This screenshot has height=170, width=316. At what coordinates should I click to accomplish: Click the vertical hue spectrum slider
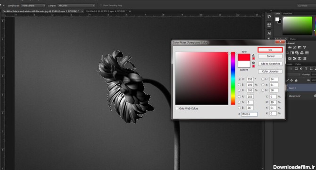(233, 78)
